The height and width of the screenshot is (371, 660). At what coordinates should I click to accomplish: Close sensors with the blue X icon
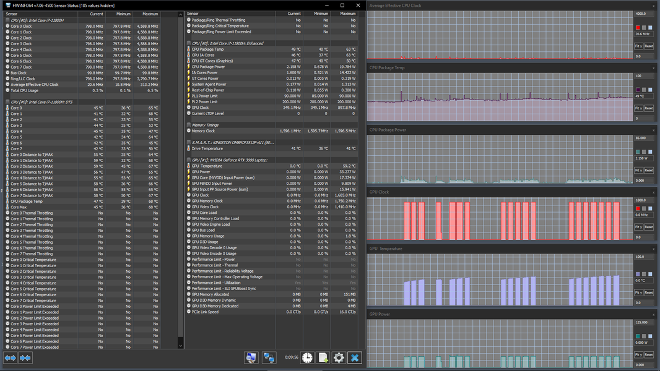354,358
